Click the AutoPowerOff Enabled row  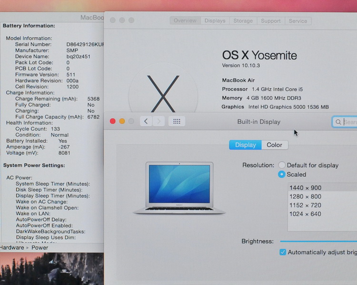pyautogui.click(x=44, y=226)
